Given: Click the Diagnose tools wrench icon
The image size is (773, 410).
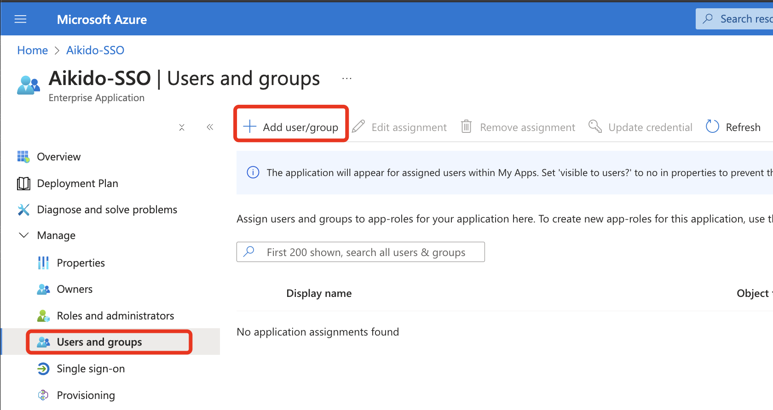Looking at the screenshot, I should [23, 210].
